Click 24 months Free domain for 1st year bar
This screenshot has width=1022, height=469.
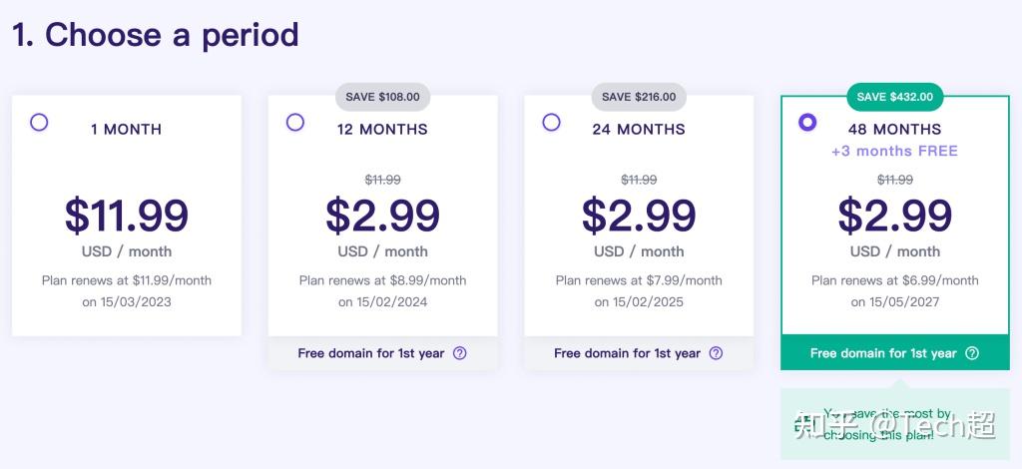pyautogui.click(x=627, y=353)
